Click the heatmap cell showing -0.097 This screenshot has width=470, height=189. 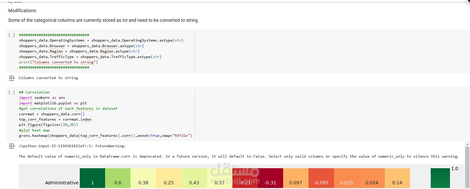click(x=321, y=178)
